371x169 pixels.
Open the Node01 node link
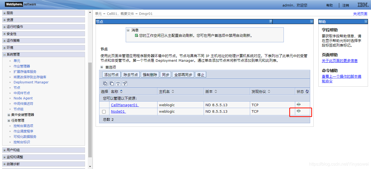pyautogui.click(x=118, y=111)
